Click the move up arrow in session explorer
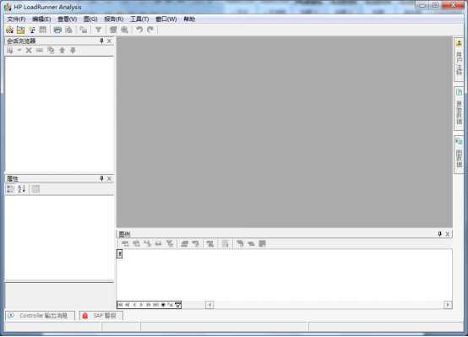This screenshot has width=468, height=337. 62,51
